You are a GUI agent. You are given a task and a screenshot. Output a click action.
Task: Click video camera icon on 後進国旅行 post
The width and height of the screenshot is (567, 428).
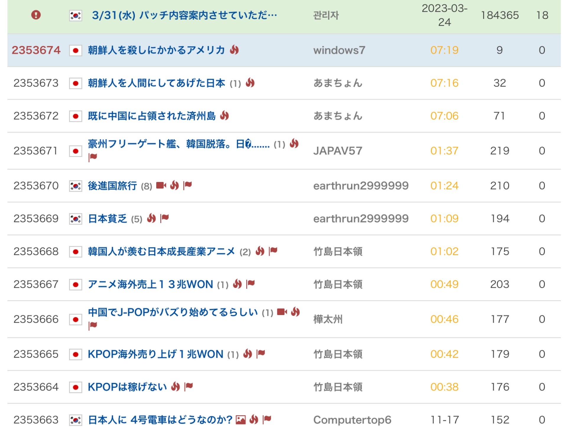[161, 185]
